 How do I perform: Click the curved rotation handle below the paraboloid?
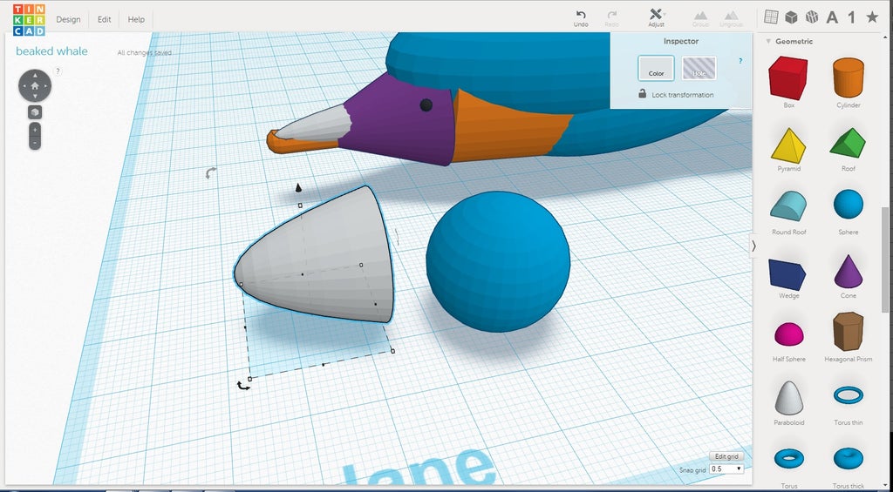[243, 386]
